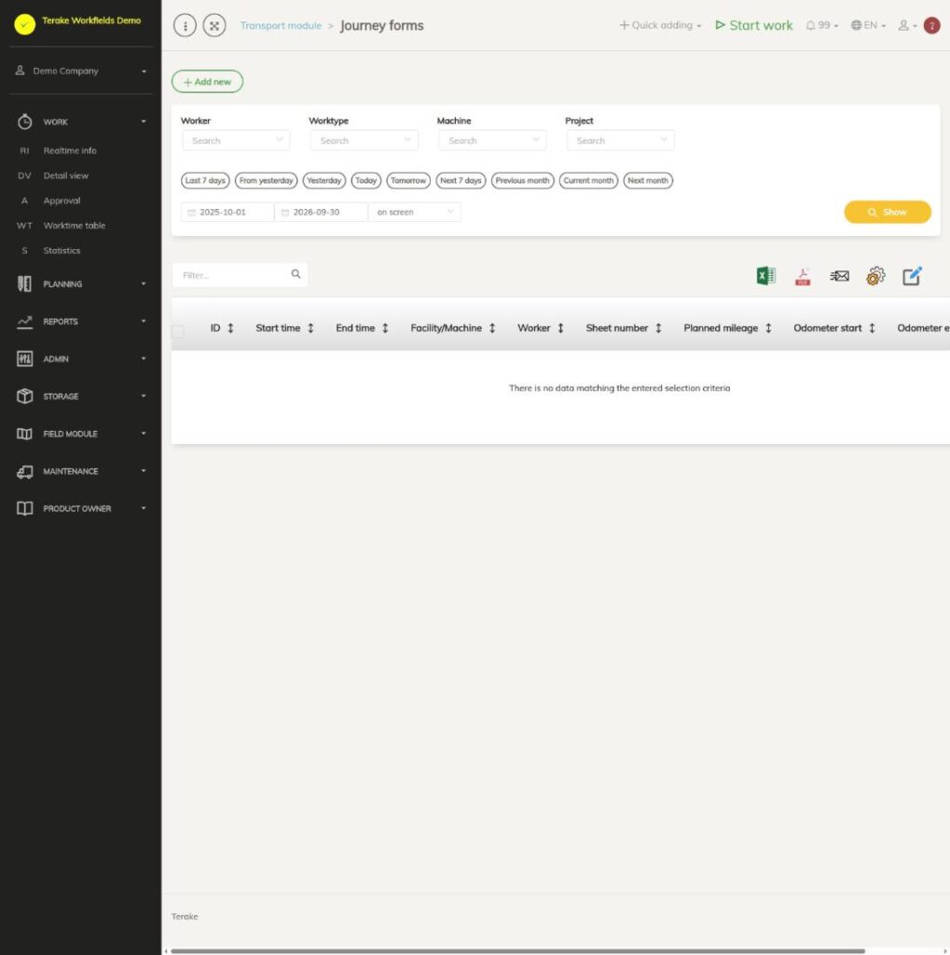Open table settings gear icon
Viewport: 950px width, 955px height.
tap(875, 276)
